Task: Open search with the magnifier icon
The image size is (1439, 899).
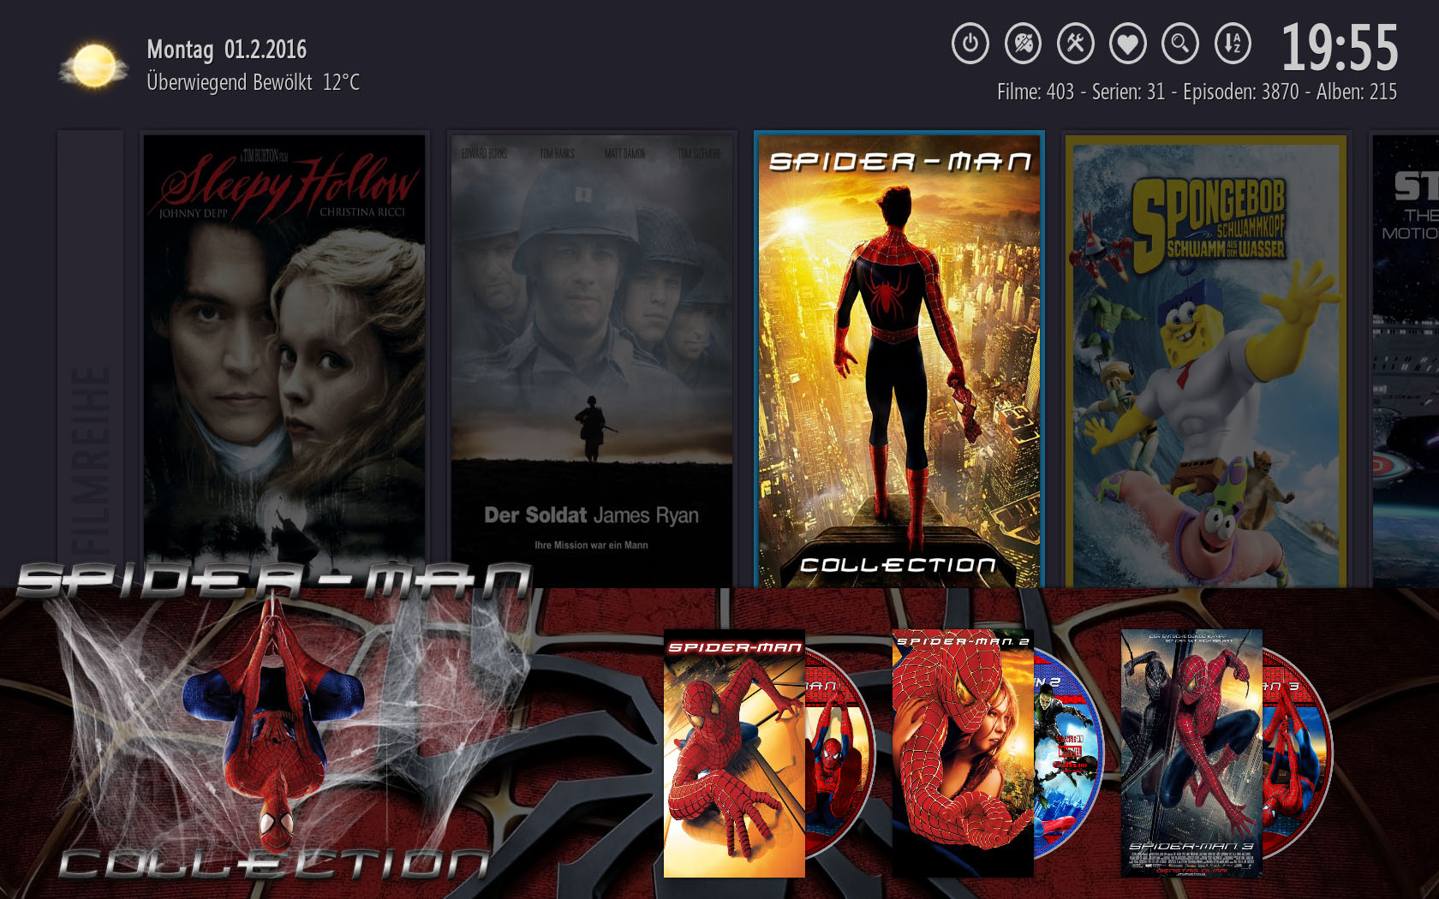Action: (x=1180, y=43)
